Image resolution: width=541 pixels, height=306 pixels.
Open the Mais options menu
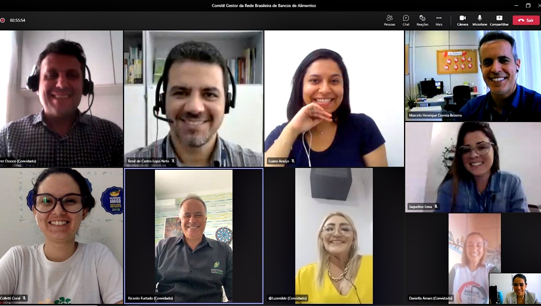(x=439, y=20)
